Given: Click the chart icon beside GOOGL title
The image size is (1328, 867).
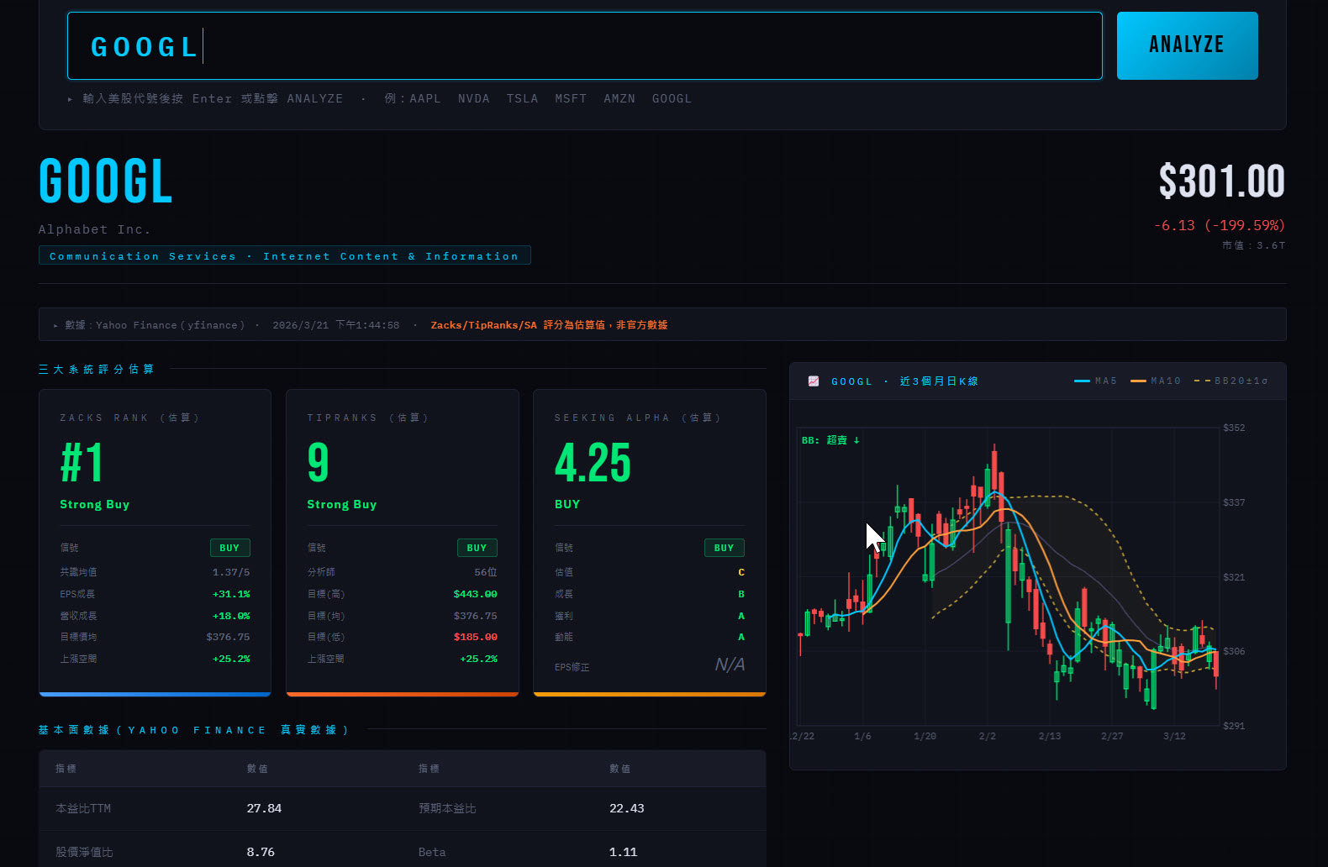Looking at the screenshot, I should click(813, 381).
